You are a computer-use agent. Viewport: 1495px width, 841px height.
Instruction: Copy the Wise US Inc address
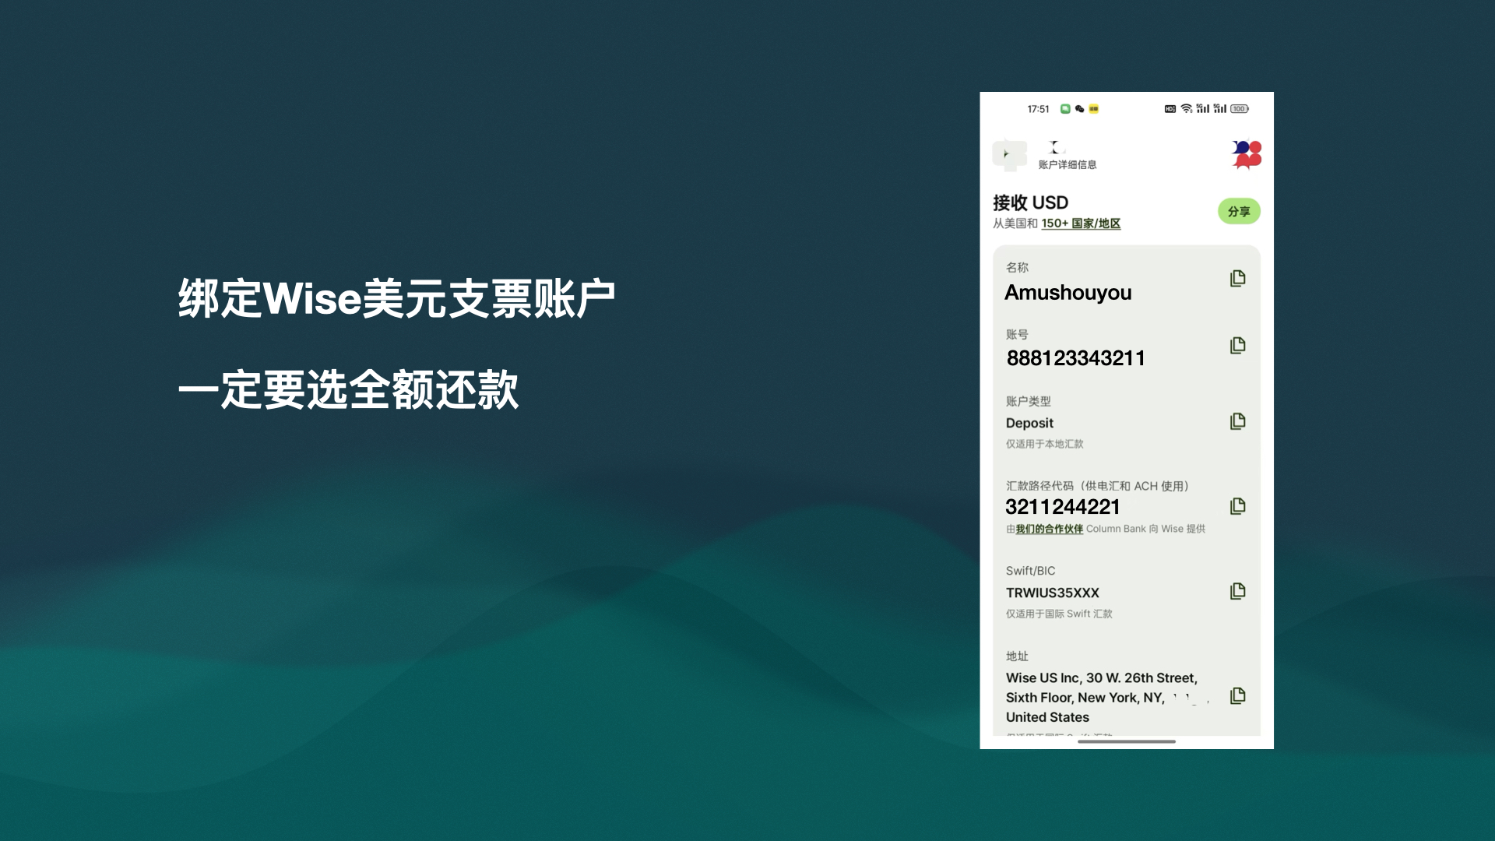(x=1237, y=696)
